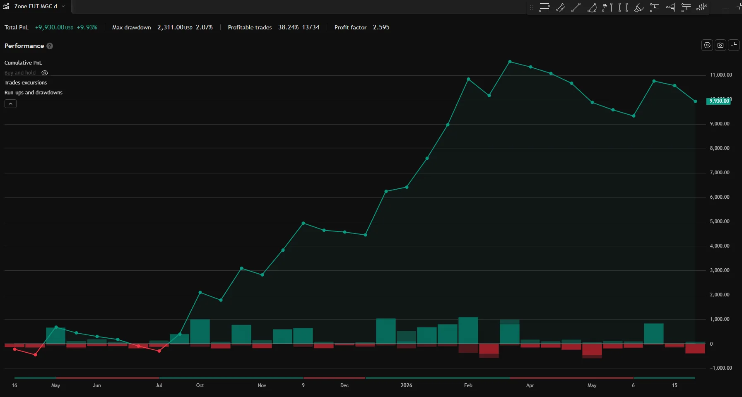Click the last equity curve data point
The height and width of the screenshot is (397, 742).
[695, 101]
